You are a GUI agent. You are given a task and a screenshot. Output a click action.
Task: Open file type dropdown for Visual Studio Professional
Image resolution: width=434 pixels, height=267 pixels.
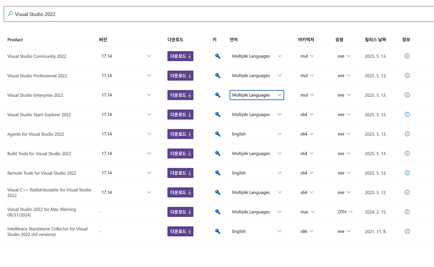344,76
